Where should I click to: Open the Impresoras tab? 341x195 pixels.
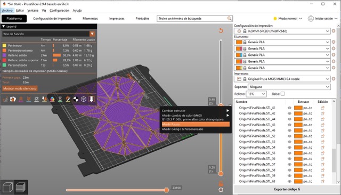(x=117, y=19)
